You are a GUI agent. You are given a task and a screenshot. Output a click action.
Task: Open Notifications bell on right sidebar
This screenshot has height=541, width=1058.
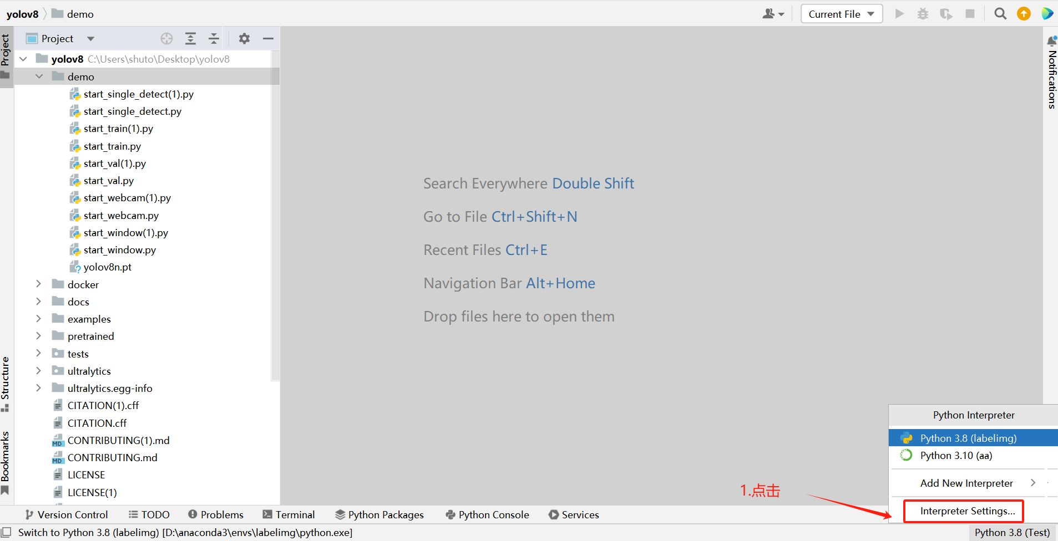click(1051, 40)
